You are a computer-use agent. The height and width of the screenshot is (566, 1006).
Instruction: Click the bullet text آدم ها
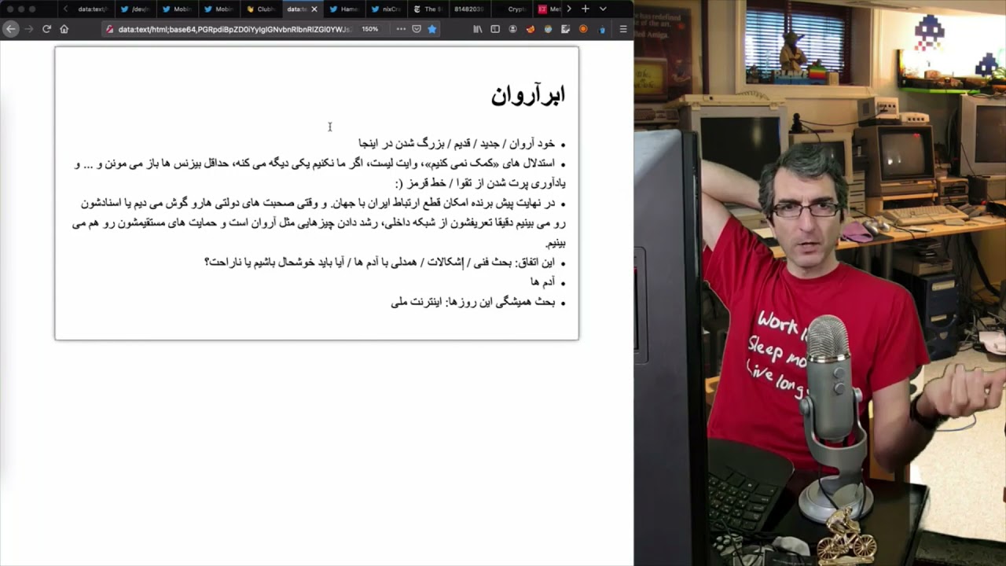[542, 281]
